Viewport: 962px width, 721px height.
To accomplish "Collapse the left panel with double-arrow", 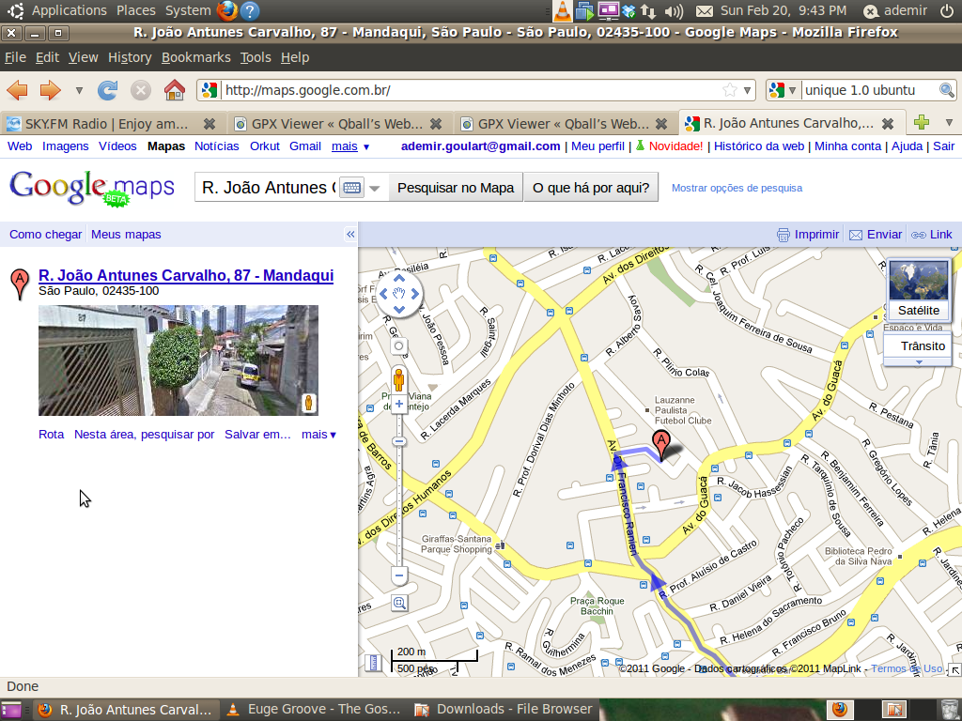I will coord(350,235).
